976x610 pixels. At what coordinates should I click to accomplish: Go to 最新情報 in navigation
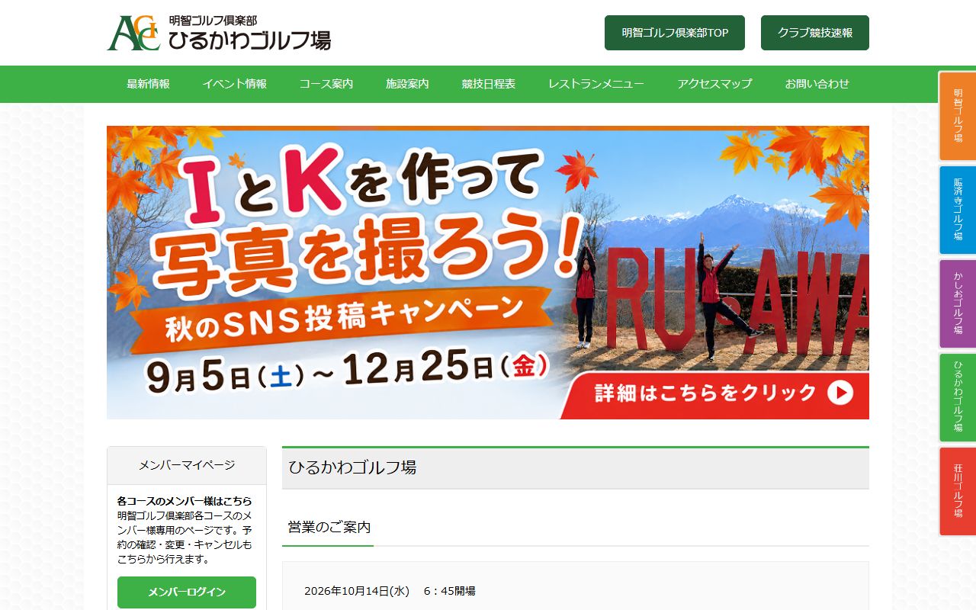click(x=148, y=84)
